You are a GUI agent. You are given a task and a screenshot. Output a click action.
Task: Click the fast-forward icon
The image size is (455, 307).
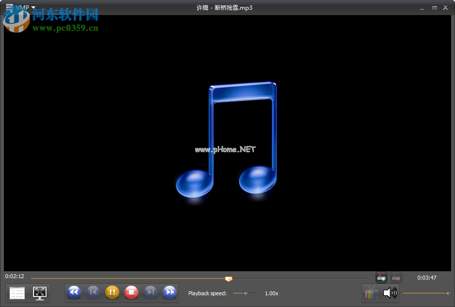click(169, 292)
